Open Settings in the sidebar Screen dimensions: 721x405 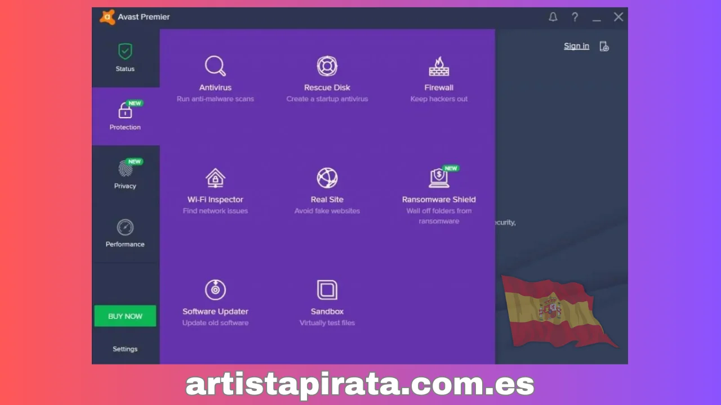(125, 349)
